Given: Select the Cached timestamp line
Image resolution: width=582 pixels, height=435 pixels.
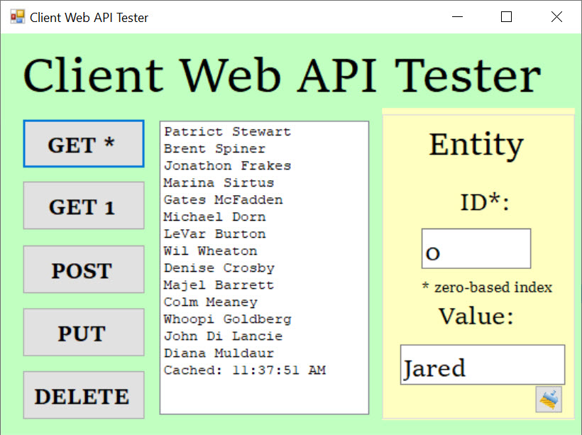Looking at the screenshot, I should (x=245, y=370).
